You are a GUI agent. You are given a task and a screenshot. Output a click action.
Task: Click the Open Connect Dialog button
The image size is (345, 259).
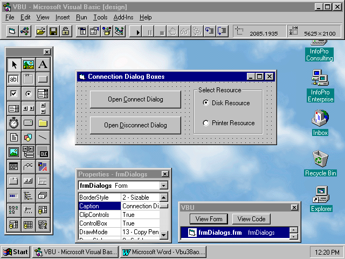point(135,99)
